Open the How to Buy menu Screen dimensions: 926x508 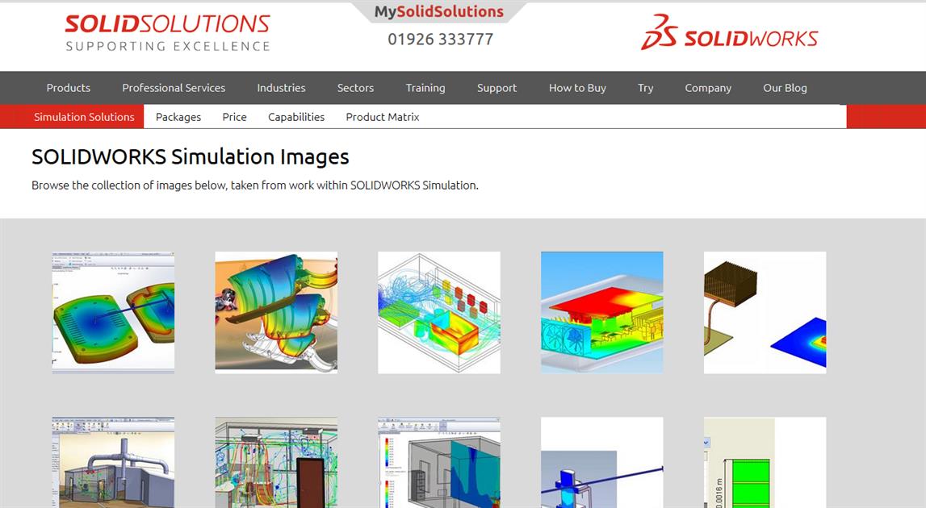point(576,88)
